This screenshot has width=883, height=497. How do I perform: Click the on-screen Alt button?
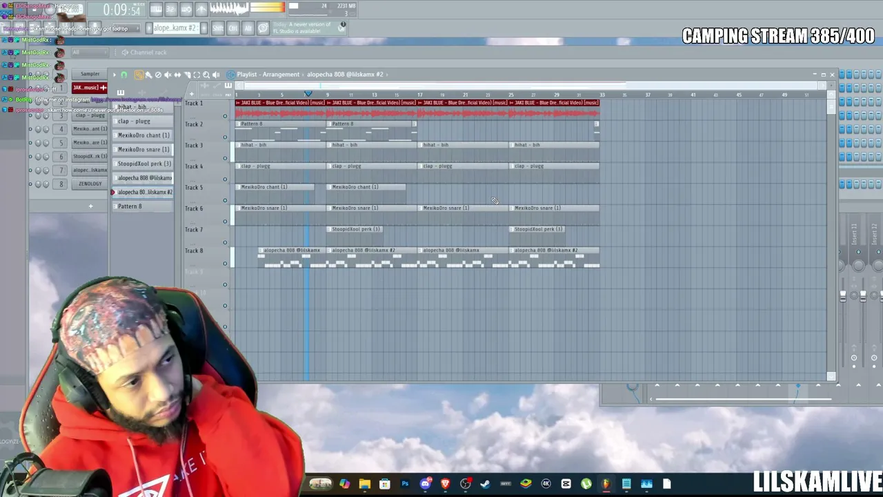(x=248, y=28)
